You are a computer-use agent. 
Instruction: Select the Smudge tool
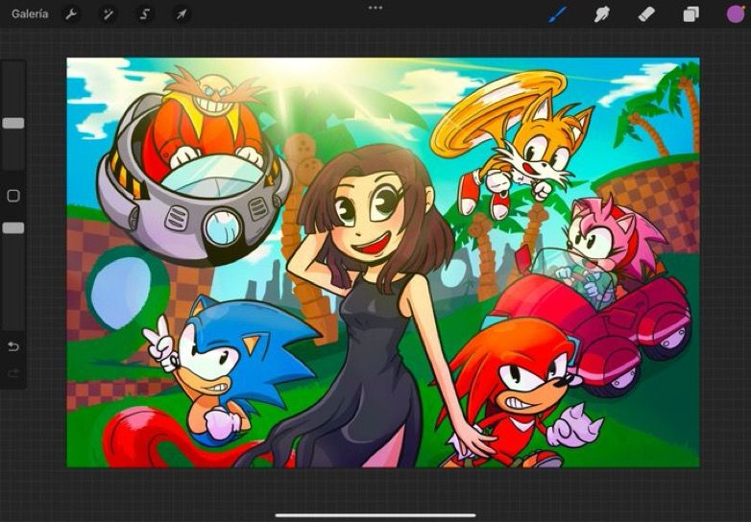click(x=601, y=14)
